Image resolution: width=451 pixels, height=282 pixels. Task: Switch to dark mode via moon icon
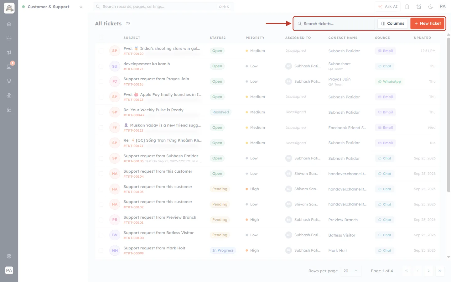[431, 7]
